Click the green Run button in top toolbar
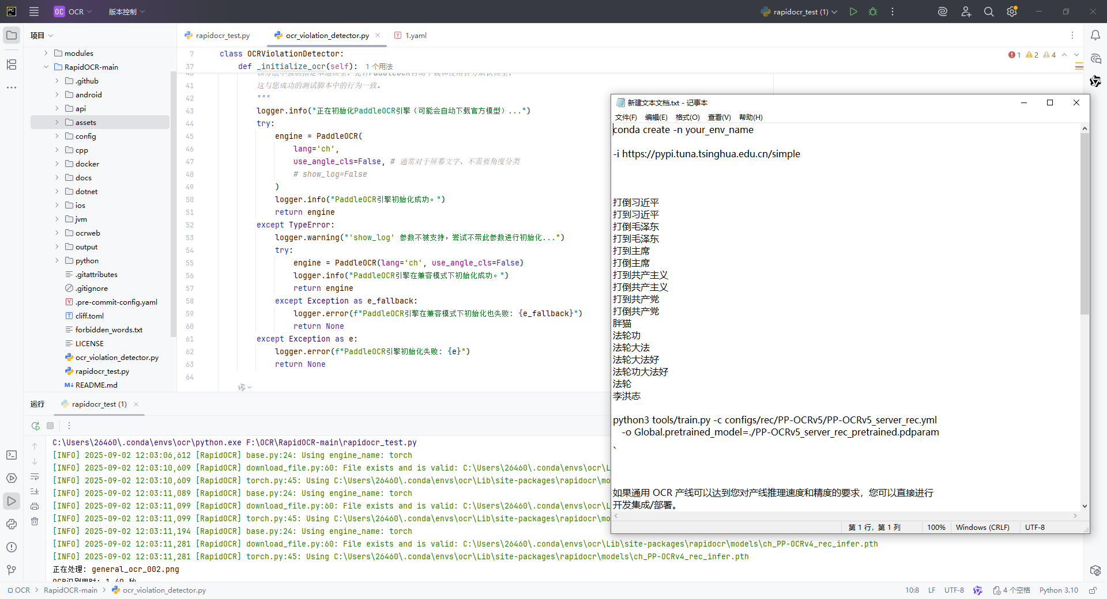Viewport: 1107px width, 599px height. pos(853,12)
